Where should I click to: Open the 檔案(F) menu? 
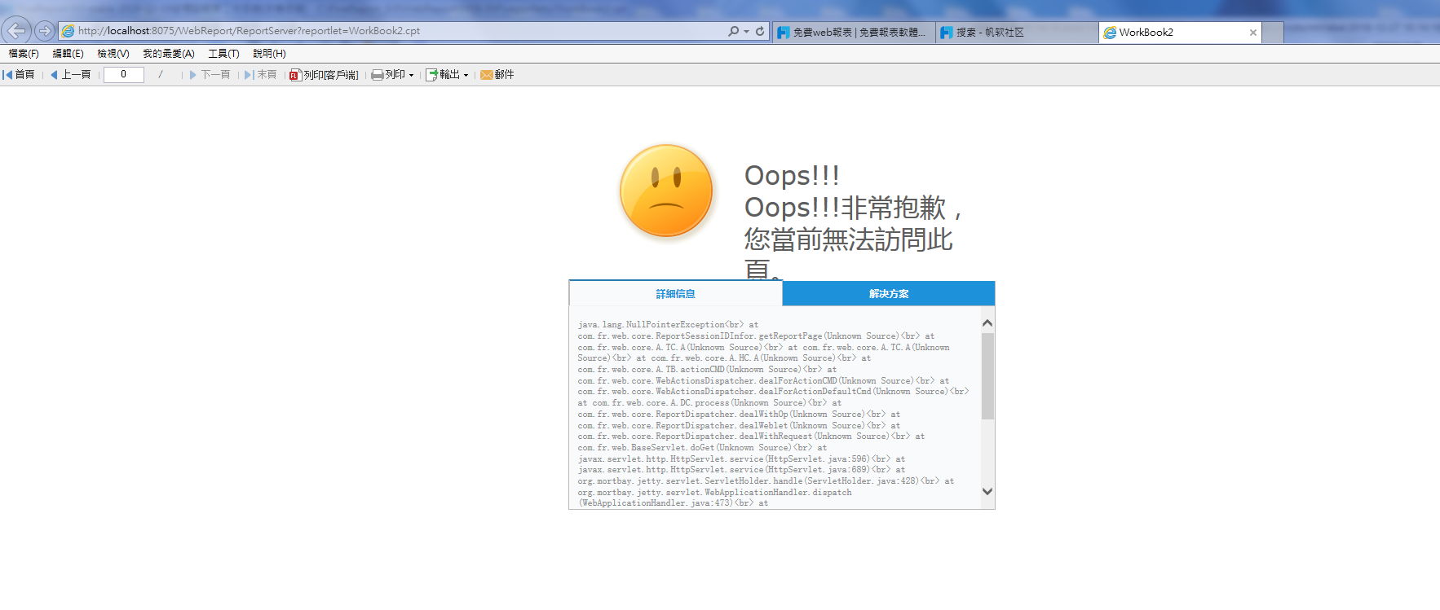pos(24,54)
